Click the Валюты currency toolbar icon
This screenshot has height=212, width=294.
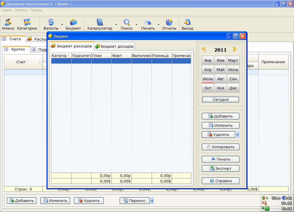[51, 24]
